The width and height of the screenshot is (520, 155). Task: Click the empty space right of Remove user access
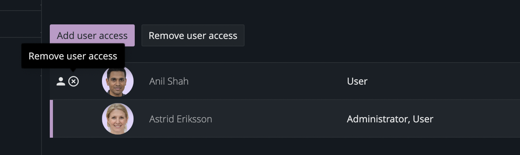point(382,35)
